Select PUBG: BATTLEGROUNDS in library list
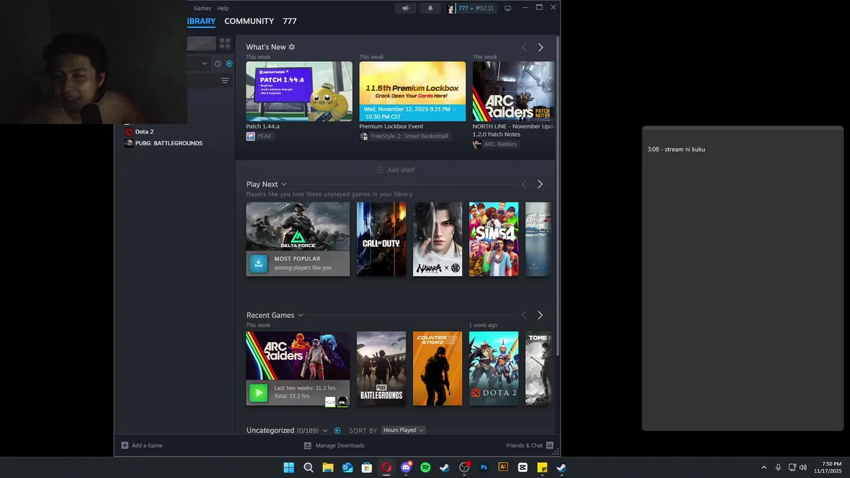Image resolution: width=850 pixels, height=478 pixels. [169, 143]
